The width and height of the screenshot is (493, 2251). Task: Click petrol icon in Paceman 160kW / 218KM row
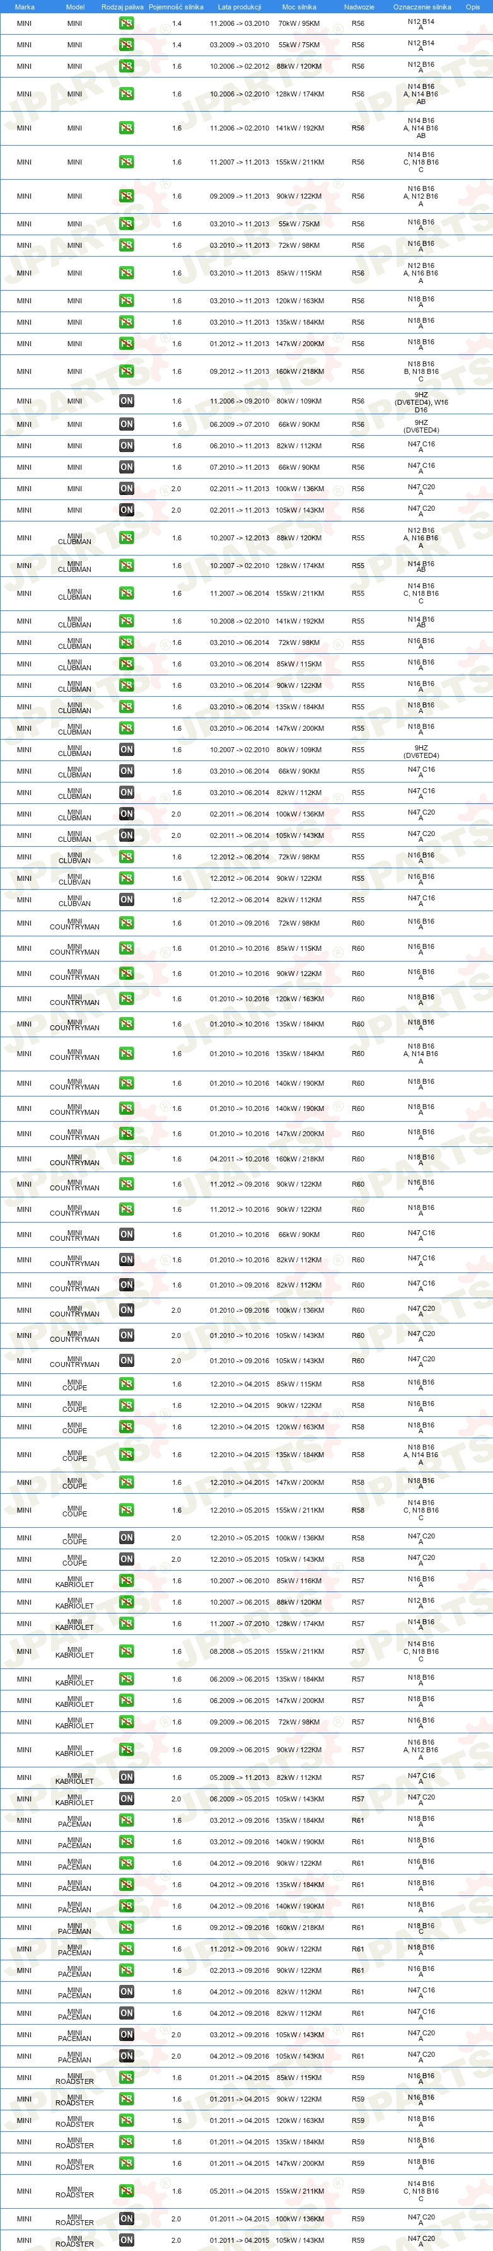(127, 1928)
